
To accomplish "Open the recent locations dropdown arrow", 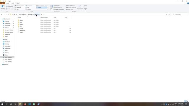I will 7,14.
